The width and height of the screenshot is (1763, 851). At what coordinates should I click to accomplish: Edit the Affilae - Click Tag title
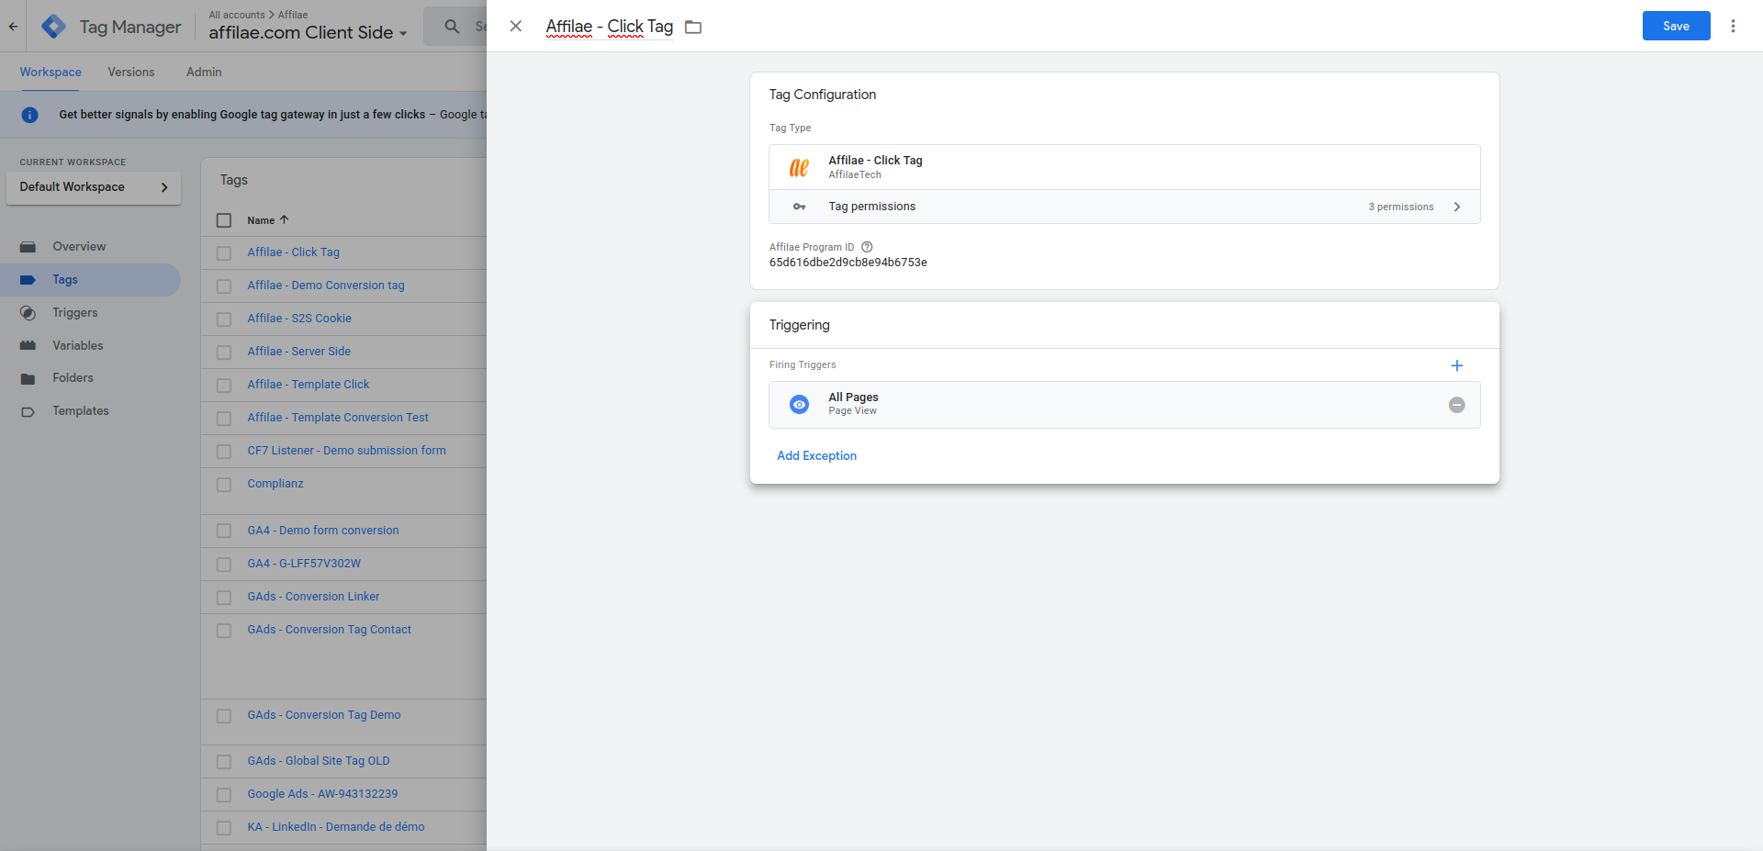point(610,27)
